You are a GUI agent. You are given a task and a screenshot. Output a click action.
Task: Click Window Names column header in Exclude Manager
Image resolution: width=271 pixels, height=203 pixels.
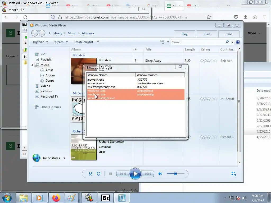[x=111, y=75]
